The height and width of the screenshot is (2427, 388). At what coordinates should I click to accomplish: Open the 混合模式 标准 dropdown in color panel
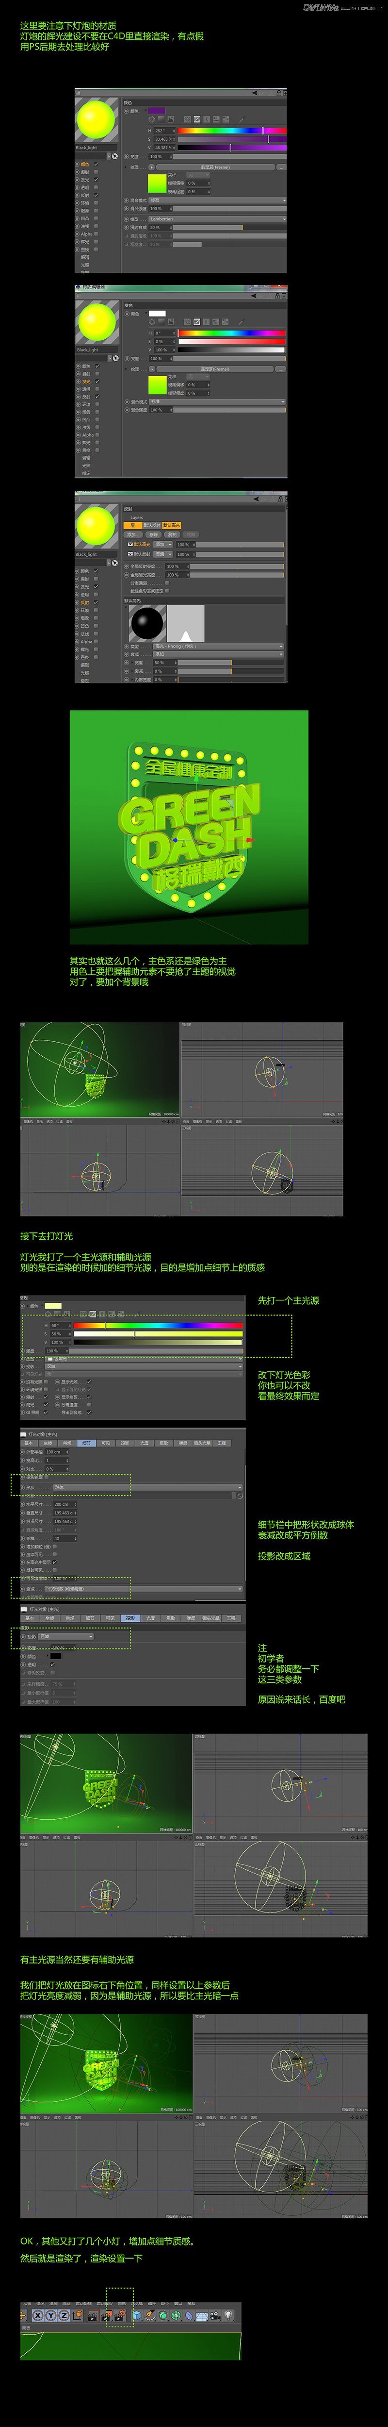(217, 200)
